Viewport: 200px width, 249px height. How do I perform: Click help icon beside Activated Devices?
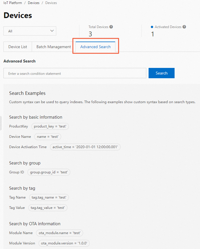tap(184, 27)
